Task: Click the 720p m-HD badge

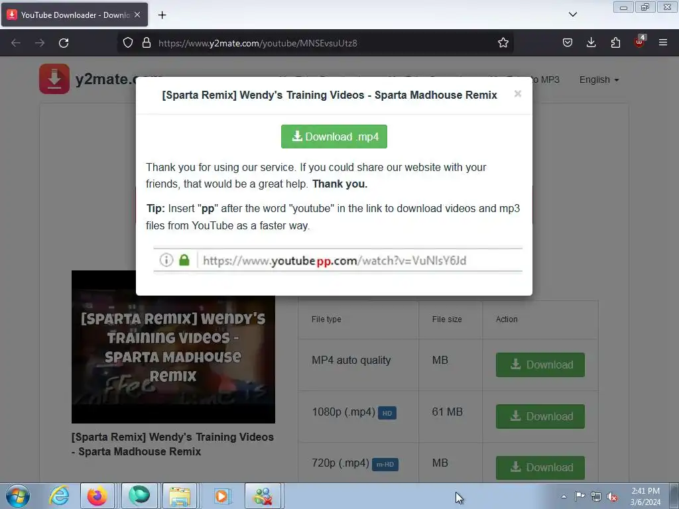Action: [x=385, y=465]
